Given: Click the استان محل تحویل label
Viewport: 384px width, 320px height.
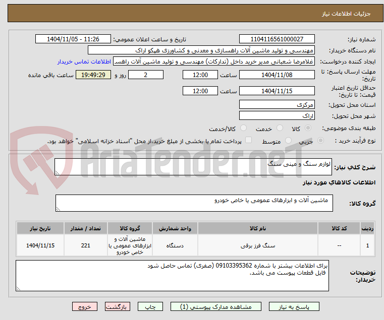Looking at the screenshot, I should 352,105.
